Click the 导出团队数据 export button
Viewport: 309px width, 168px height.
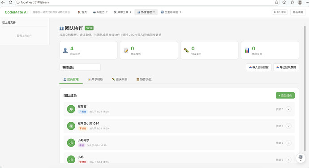coord(286,67)
